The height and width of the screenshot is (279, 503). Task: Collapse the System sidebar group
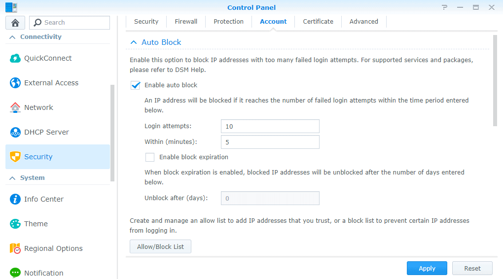coord(12,178)
